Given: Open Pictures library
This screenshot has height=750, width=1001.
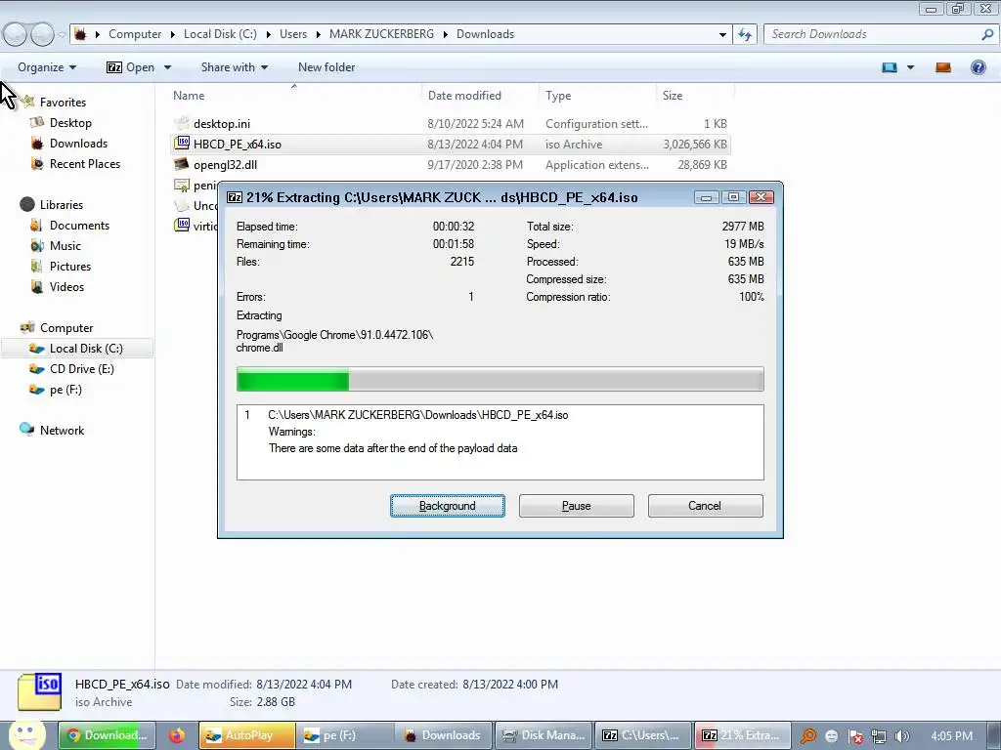Looking at the screenshot, I should [x=70, y=266].
